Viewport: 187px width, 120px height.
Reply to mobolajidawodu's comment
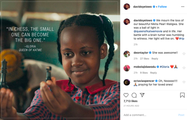(153, 73)
